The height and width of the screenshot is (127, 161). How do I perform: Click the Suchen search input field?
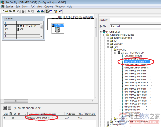(135, 20)
